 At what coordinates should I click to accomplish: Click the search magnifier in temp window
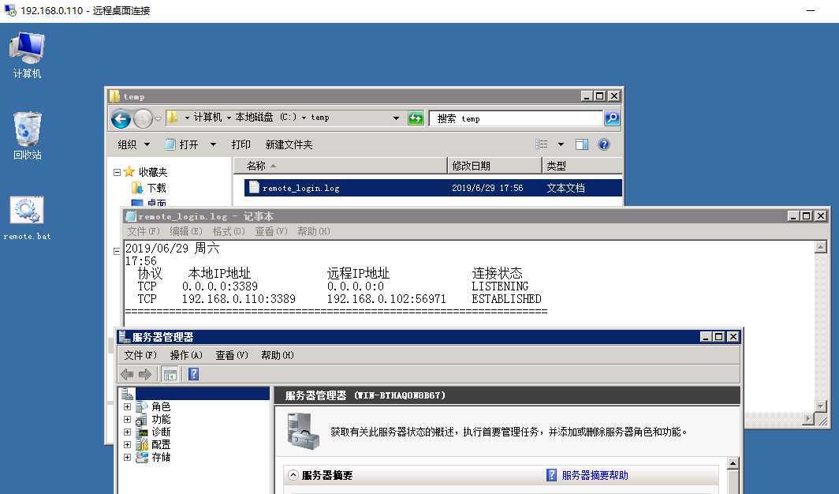pyautogui.click(x=612, y=118)
